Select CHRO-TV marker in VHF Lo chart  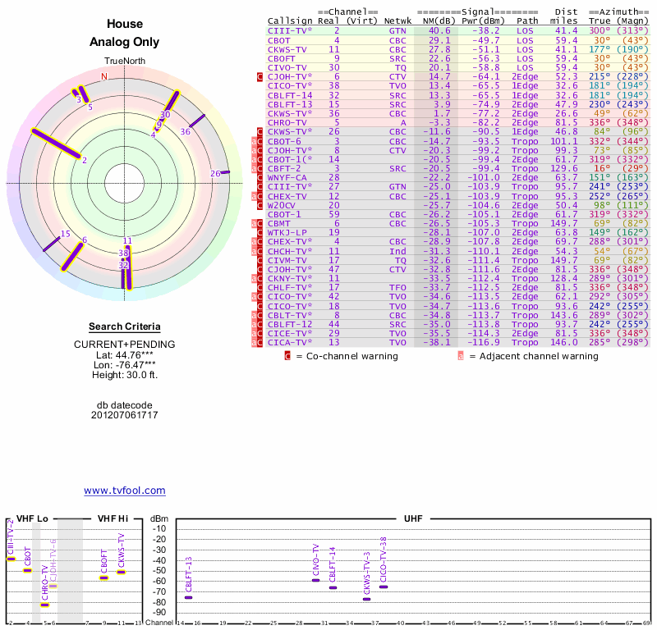click(45, 605)
